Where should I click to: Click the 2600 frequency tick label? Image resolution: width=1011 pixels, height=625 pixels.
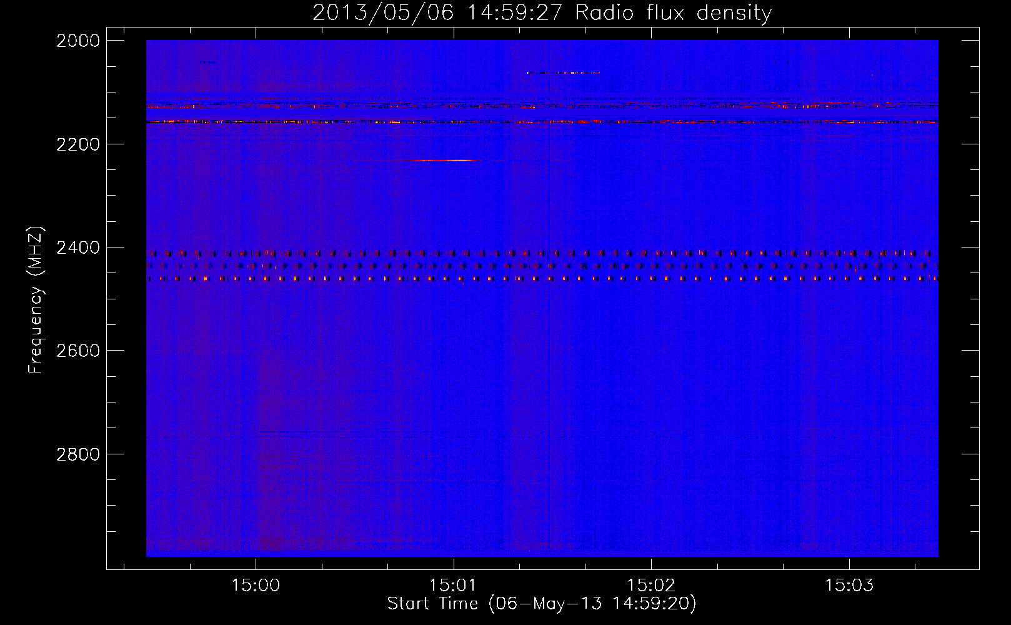tap(78, 351)
